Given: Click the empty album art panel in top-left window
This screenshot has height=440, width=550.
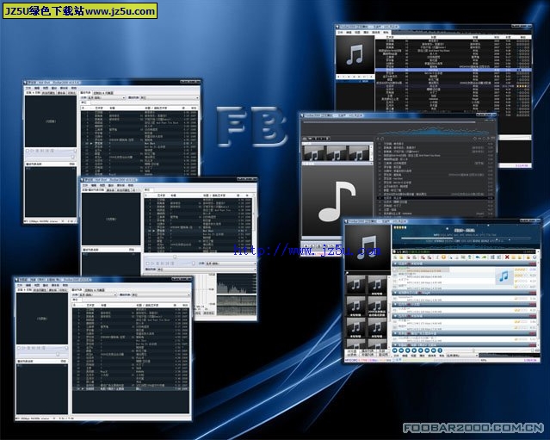Looking at the screenshot, I should 51,121.
